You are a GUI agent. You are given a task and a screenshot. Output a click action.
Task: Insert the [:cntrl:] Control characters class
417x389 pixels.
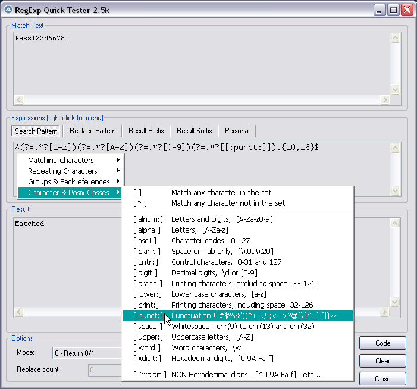238,262
